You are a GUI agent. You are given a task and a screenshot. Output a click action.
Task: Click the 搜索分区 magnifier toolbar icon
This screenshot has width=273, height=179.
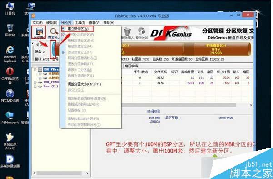coord(54,33)
